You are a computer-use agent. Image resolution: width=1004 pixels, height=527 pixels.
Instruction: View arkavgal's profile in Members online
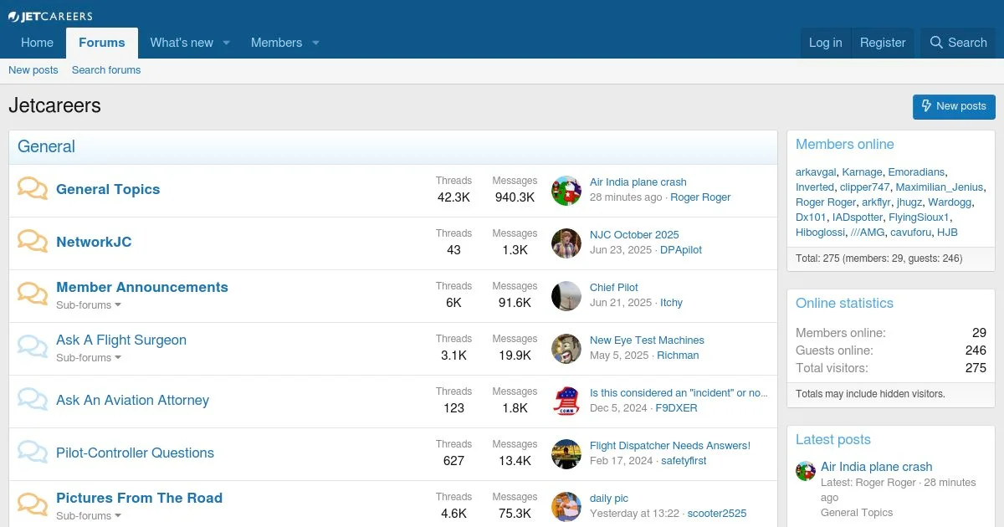[816, 172]
